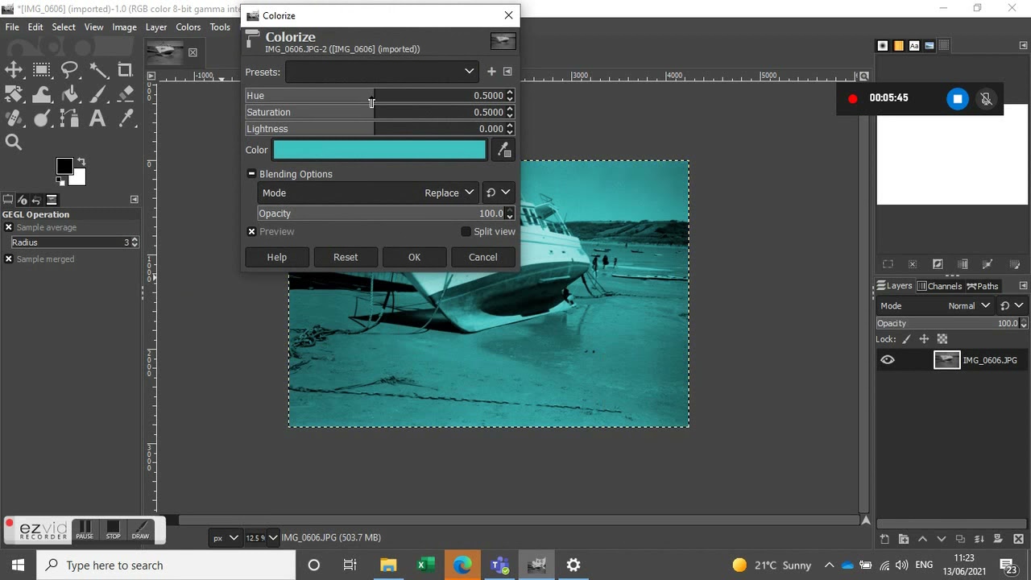The width and height of the screenshot is (1031, 580).
Task: Lock layer position and size
Action: 924,339
